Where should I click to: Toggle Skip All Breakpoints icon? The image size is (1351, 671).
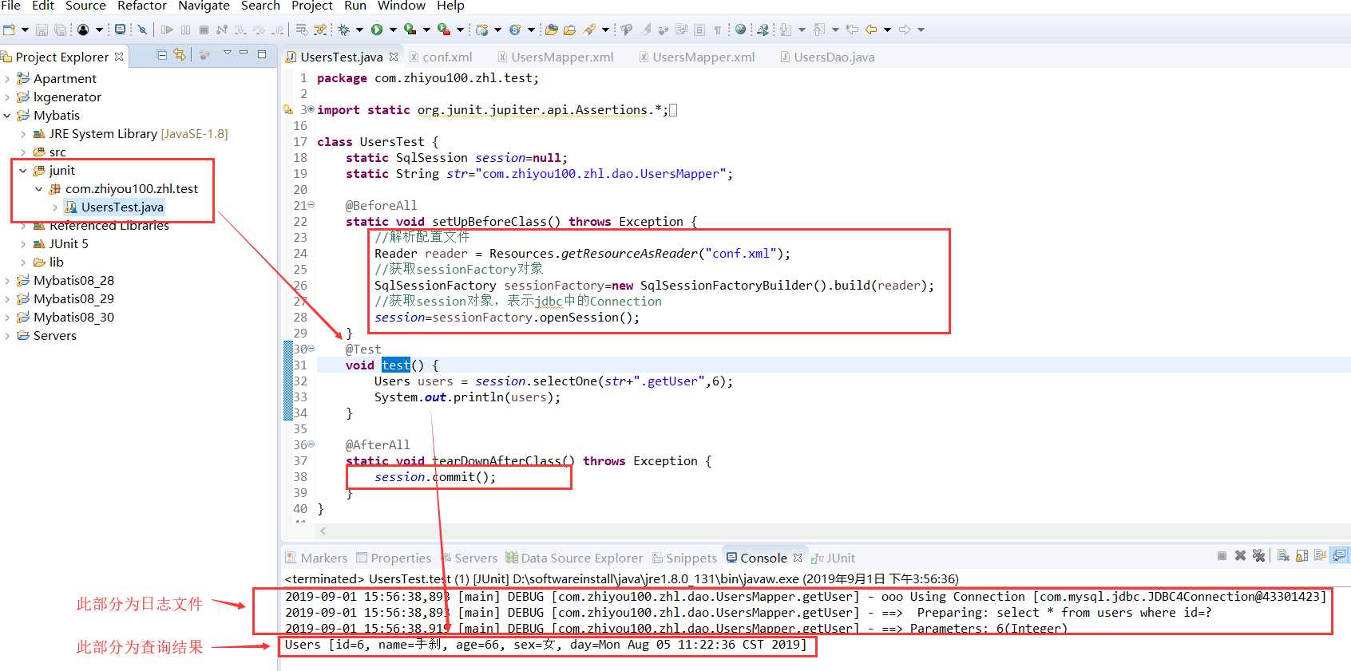coord(142,30)
